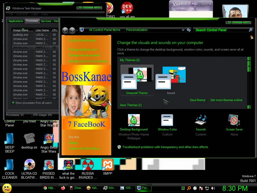Switch to Services tab in Task Manager
This screenshot has height=193, width=257.
tap(46, 21)
